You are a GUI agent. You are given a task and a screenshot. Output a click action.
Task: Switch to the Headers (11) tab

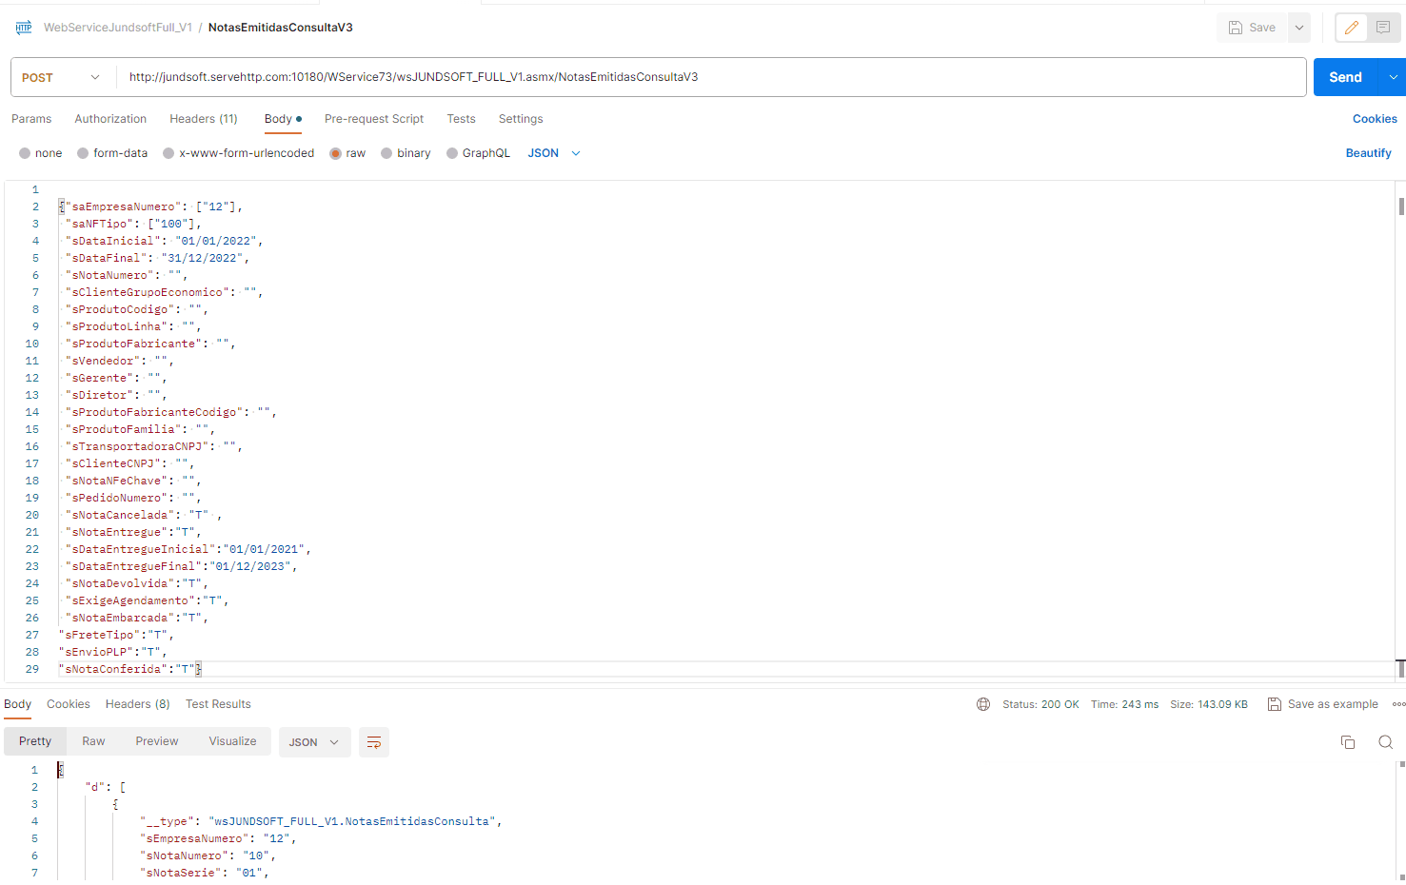click(204, 119)
